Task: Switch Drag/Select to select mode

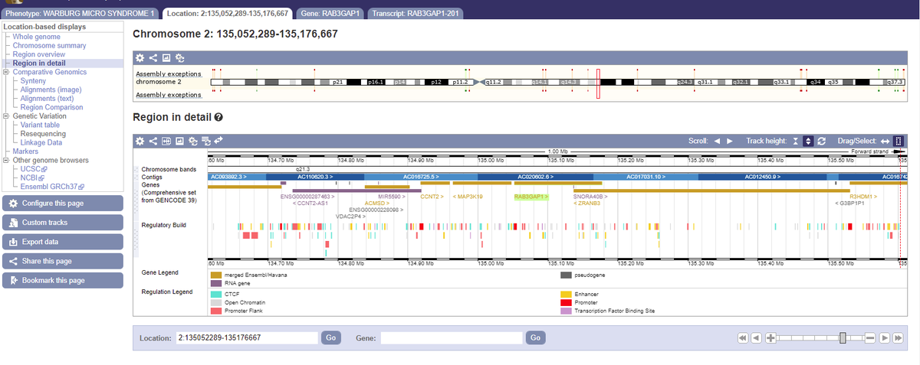Action: [899, 141]
